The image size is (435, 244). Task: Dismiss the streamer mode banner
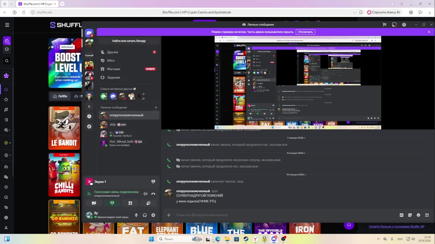click(429, 32)
